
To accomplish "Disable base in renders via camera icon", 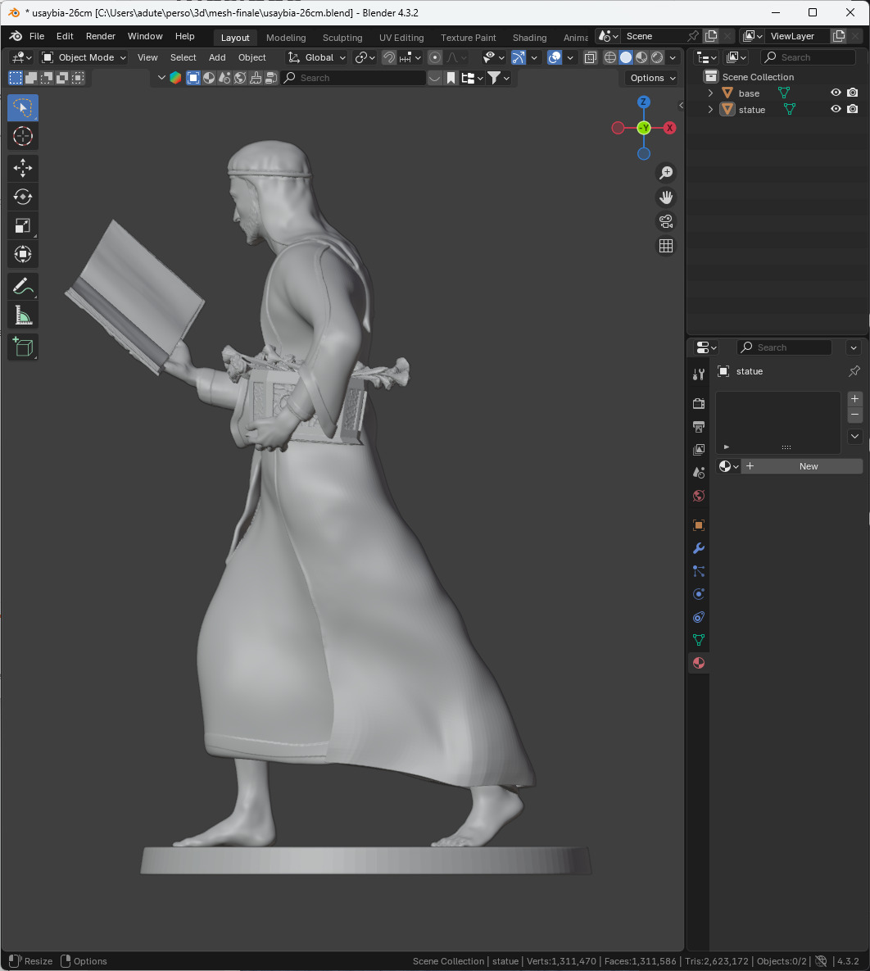I will 853,93.
